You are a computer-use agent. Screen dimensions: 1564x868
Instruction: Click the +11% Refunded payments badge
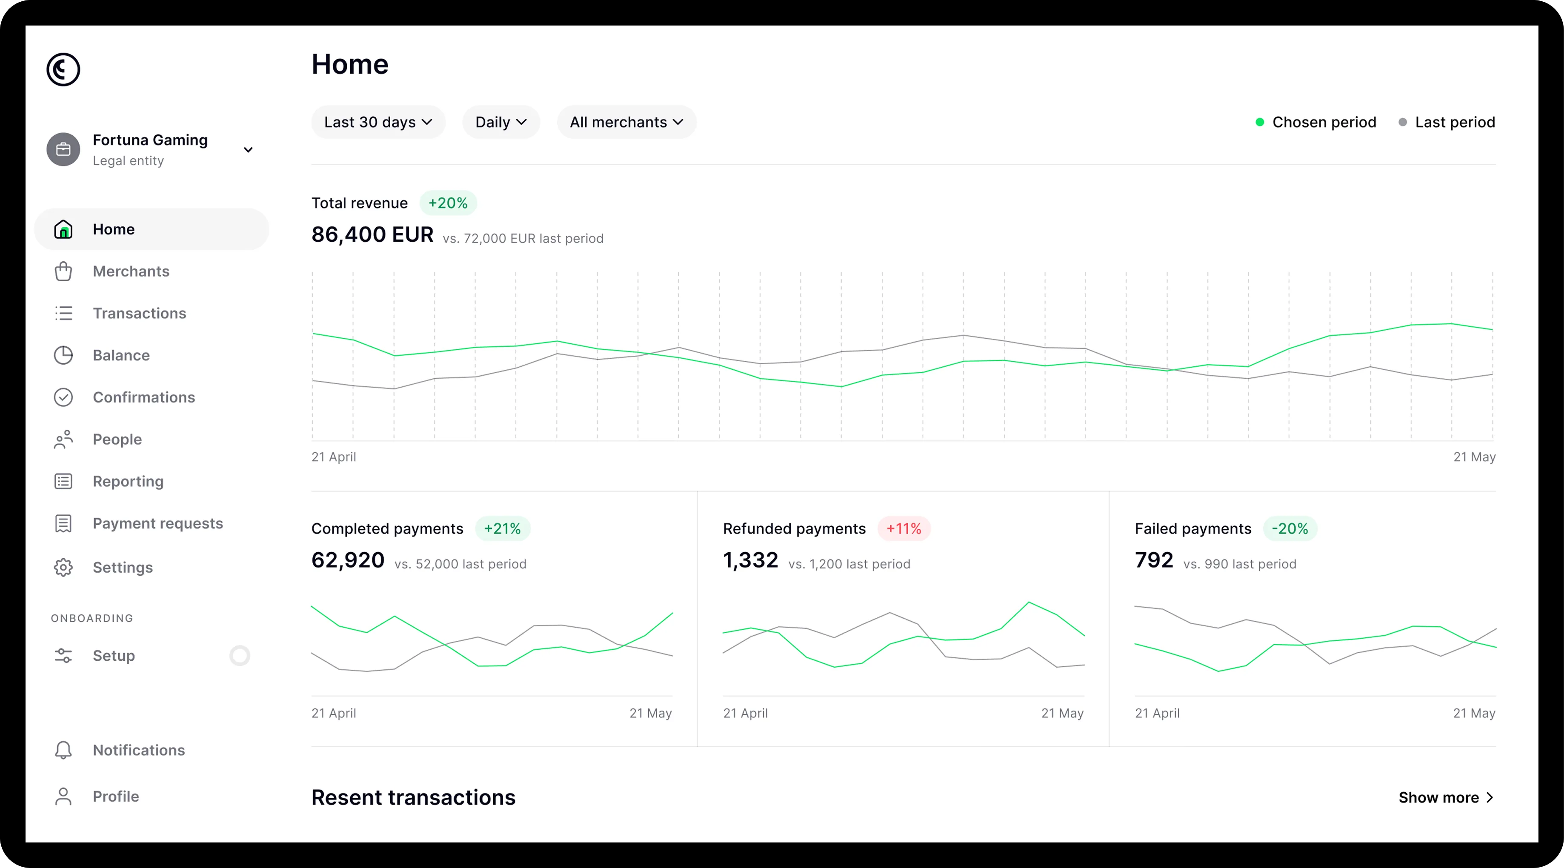point(904,529)
